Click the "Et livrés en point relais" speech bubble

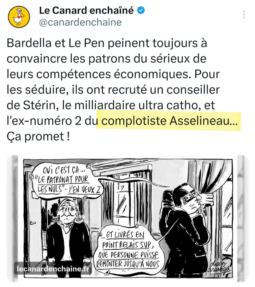click(x=127, y=250)
